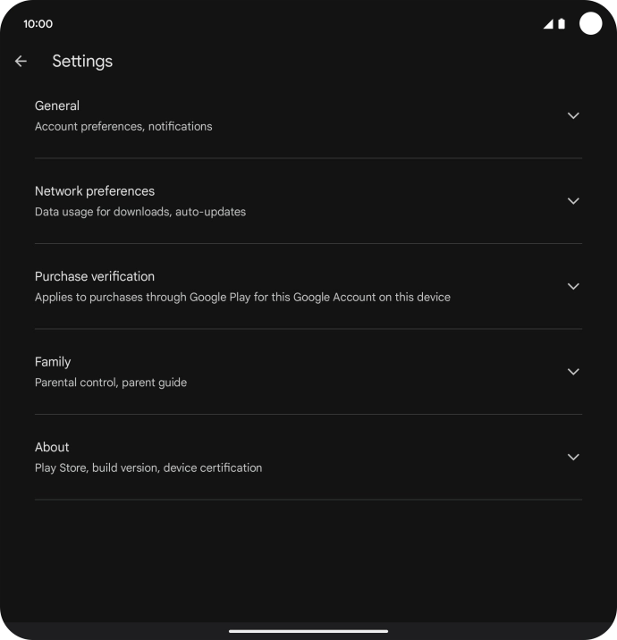Select the Purchase verification title
This screenshot has height=640, width=617.
coord(95,276)
